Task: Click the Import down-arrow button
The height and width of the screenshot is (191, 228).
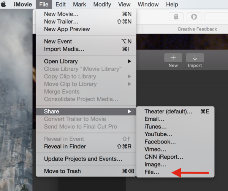Action: (195, 58)
